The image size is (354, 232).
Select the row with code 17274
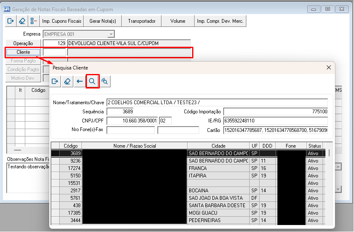[x=188, y=168]
